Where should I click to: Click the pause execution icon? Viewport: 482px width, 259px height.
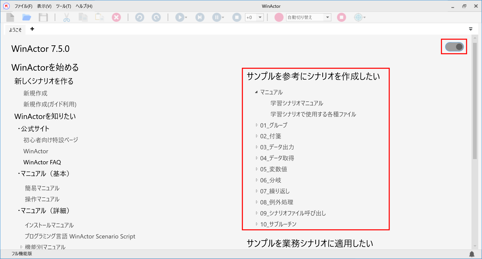click(217, 17)
